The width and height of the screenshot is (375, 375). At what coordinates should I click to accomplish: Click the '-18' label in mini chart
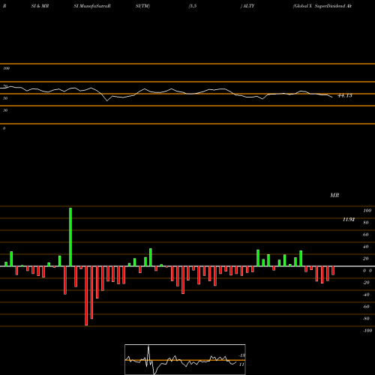(242, 355)
